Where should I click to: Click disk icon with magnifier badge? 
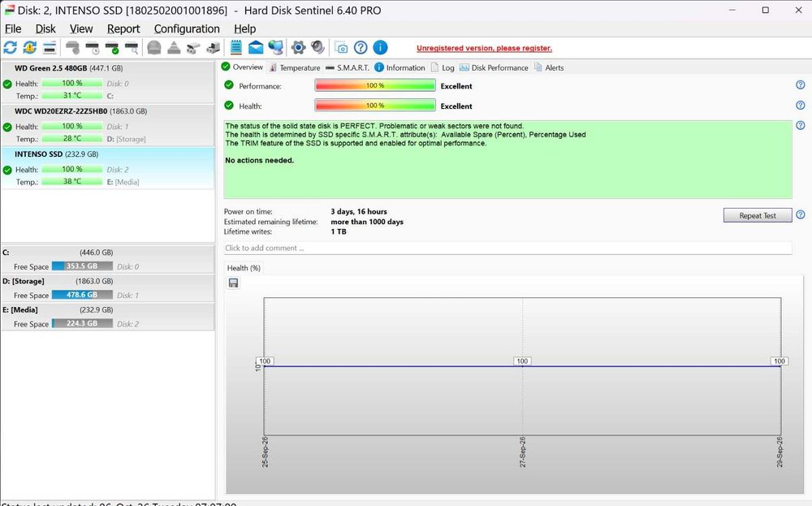point(132,48)
